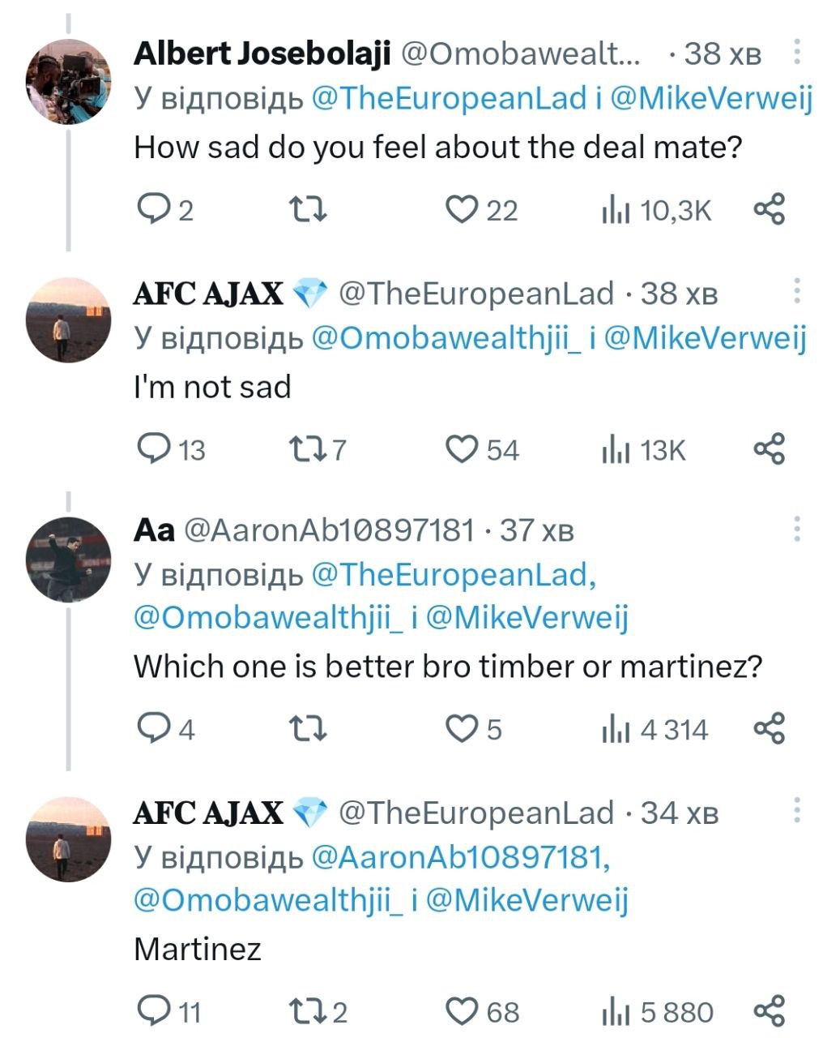Open more options menu on Aa's tweet
This screenshot has width=840, height=1038.
point(797,529)
